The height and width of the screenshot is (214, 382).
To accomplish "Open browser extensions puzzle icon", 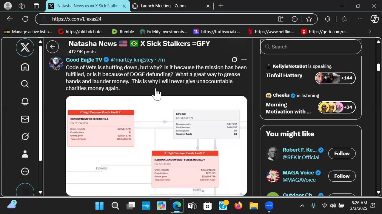I will 328,19.
